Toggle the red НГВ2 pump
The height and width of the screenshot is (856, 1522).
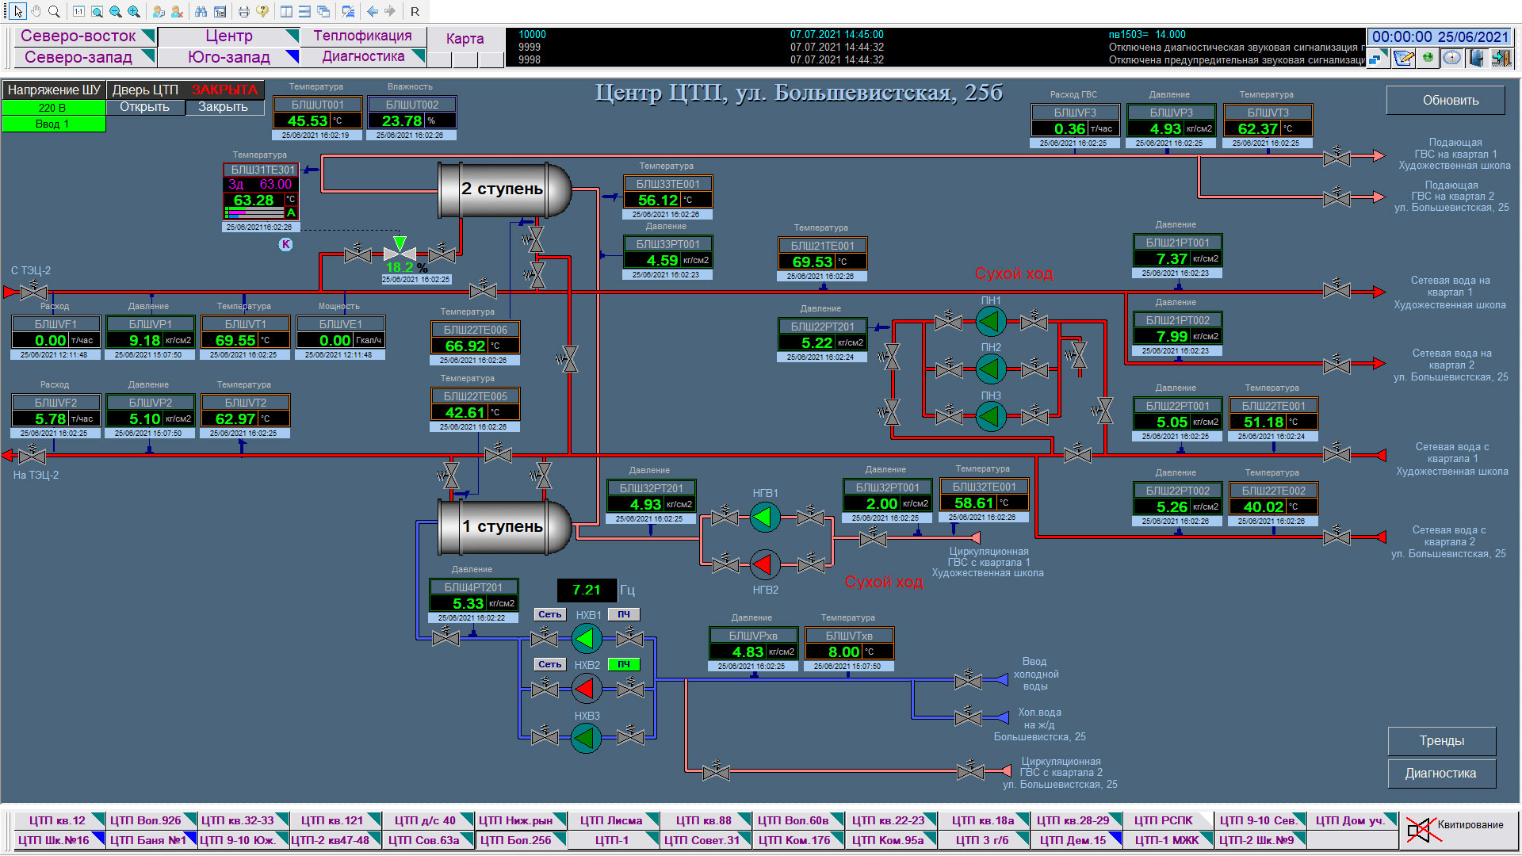point(764,564)
